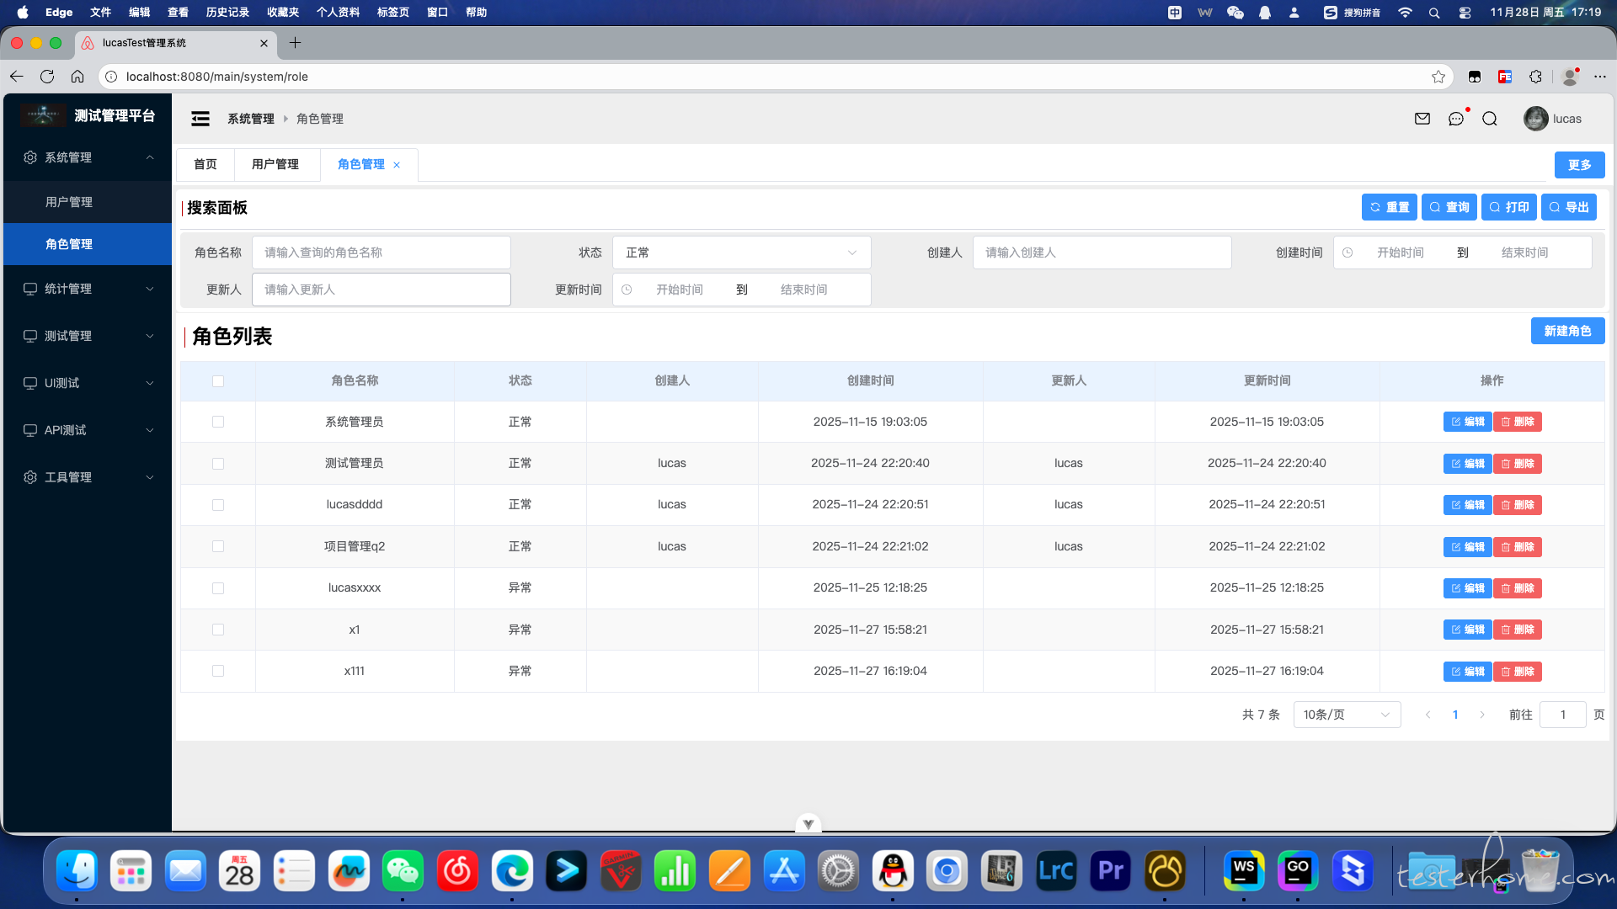This screenshot has height=909, width=1617.
Task: Open the 历史记录 menu in menu bar
Action: point(227,12)
